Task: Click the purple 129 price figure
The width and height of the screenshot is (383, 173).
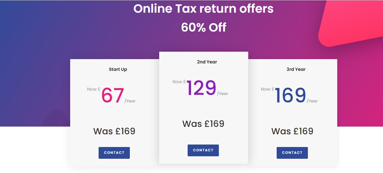Action: tap(201, 88)
